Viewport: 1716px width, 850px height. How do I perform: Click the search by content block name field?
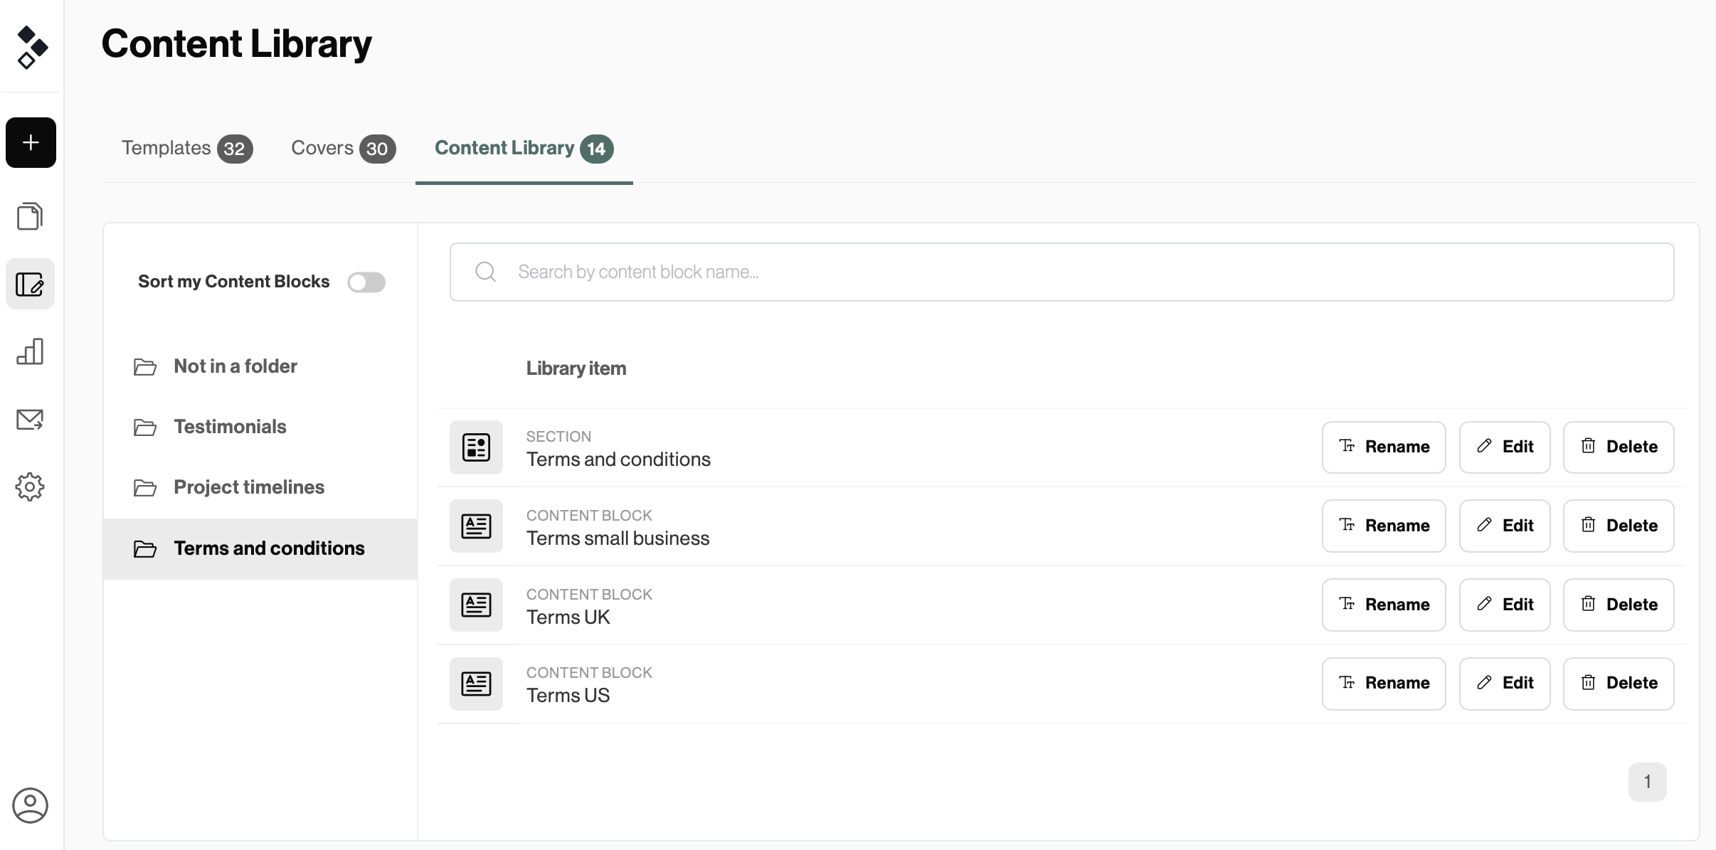[x=1061, y=272]
